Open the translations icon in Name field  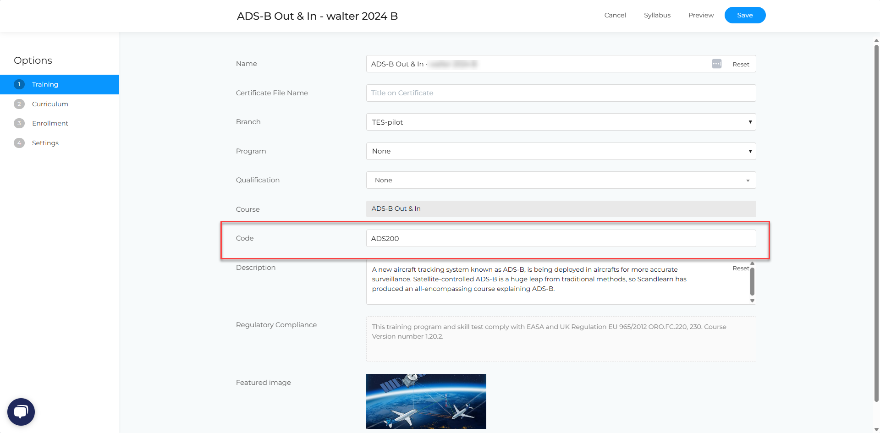(717, 64)
